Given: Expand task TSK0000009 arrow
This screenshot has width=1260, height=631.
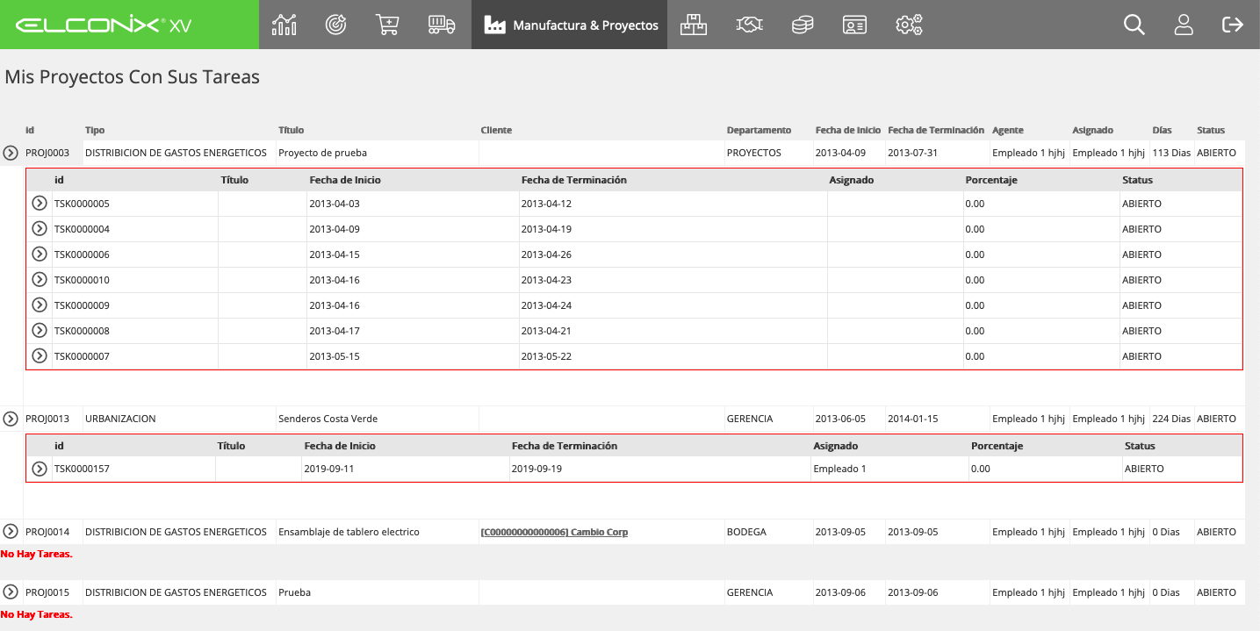Looking at the screenshot, I should (39, 305).
